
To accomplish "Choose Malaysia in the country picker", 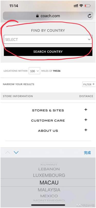I will coord(49,190).
